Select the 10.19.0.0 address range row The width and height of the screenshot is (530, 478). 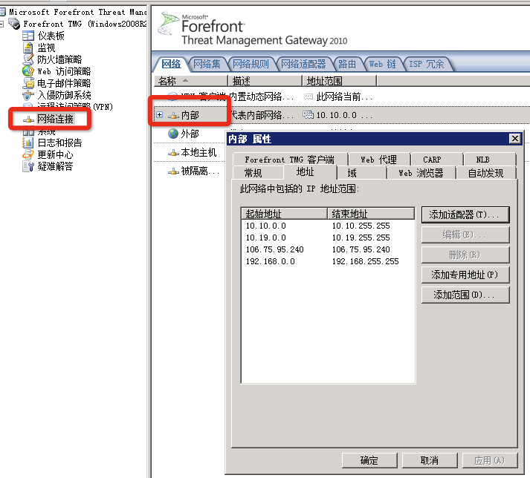click(x=328, y=238)
